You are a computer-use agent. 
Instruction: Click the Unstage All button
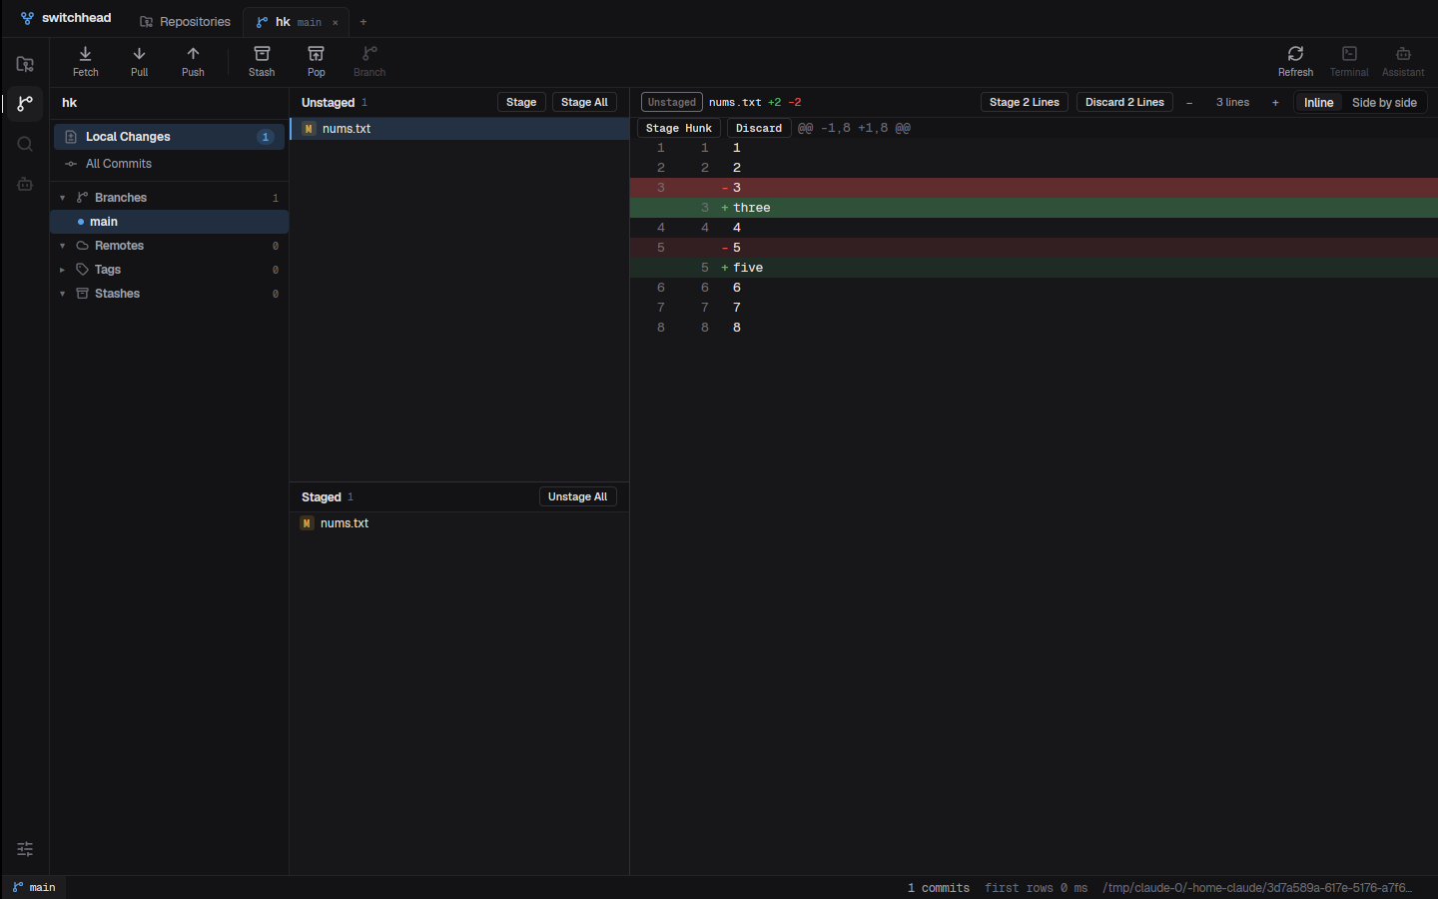pyautogui.click(x=577, y=496)
